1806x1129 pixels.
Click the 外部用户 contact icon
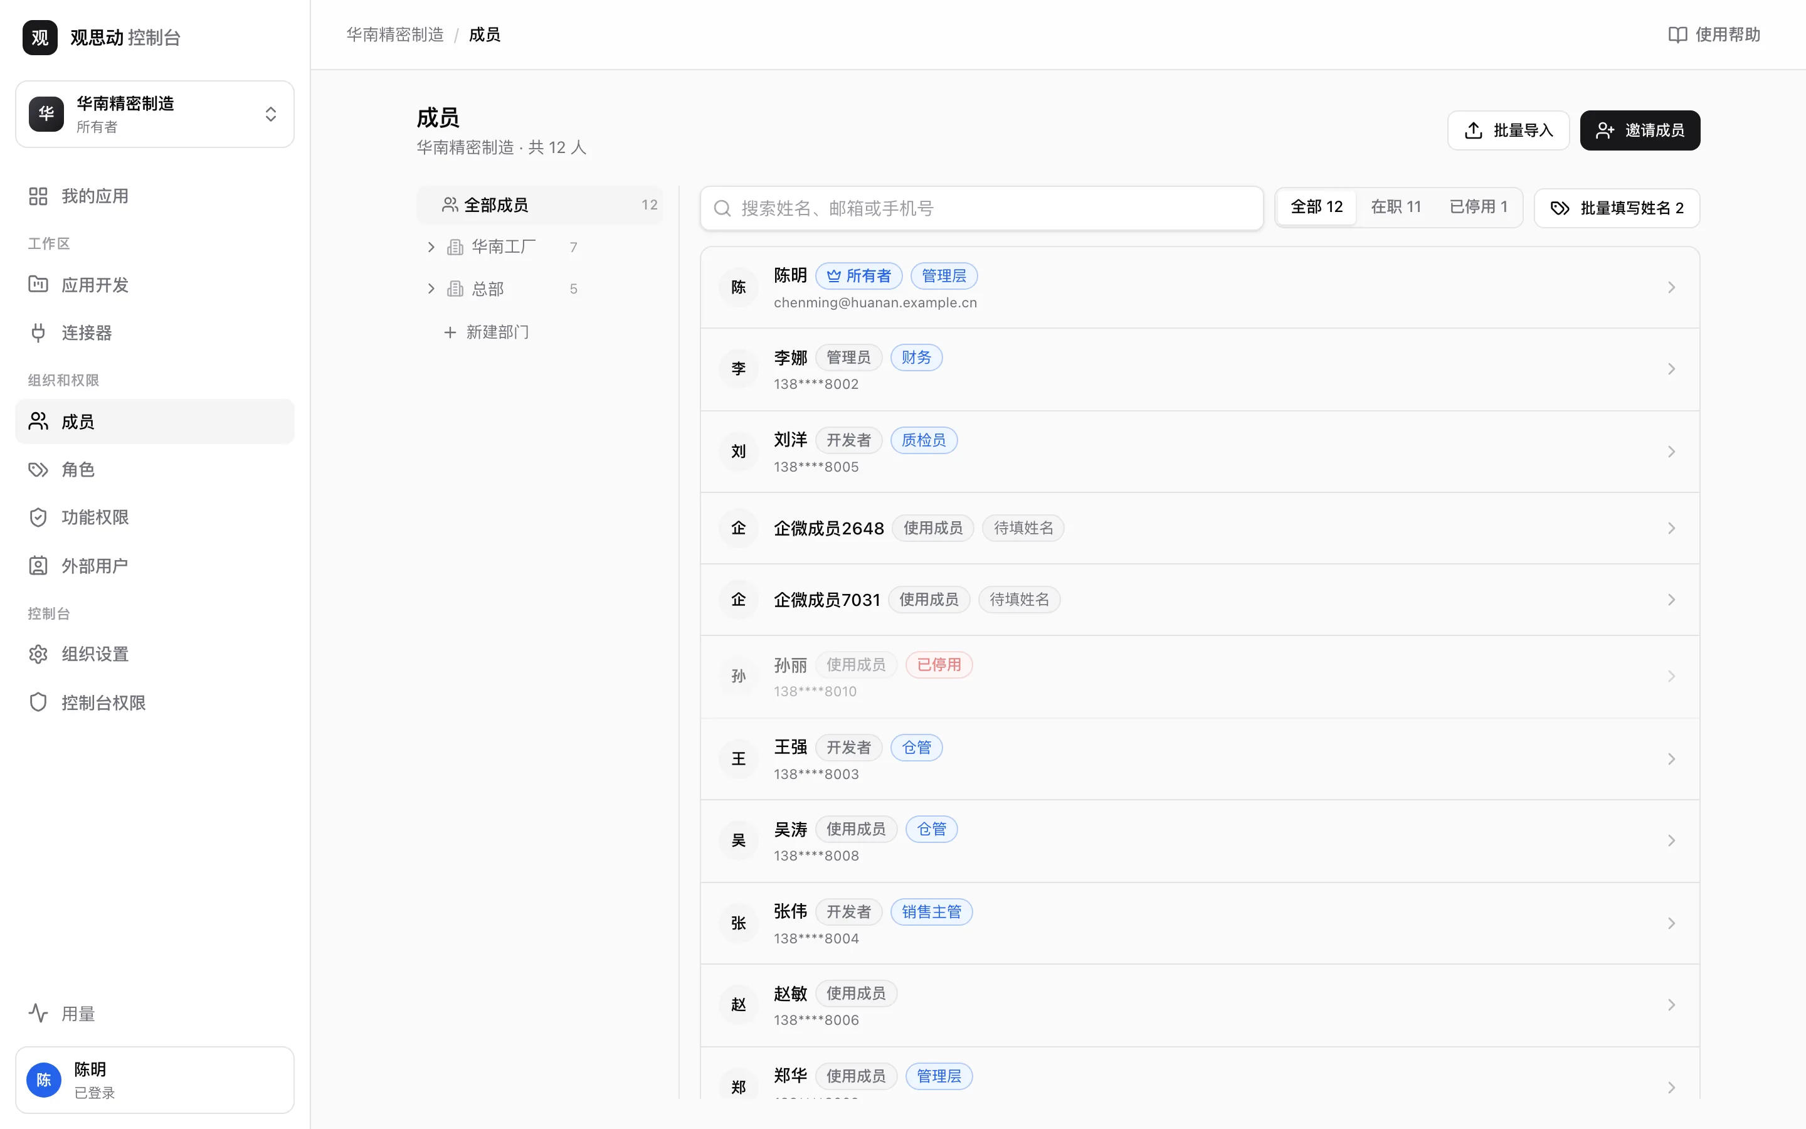point(38,566)
